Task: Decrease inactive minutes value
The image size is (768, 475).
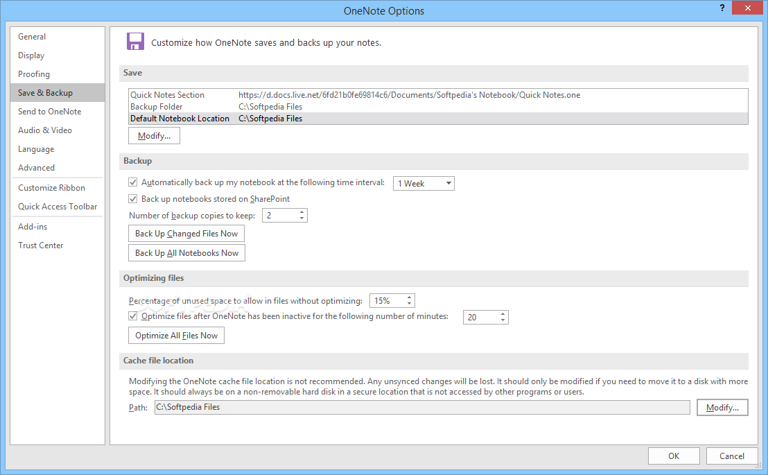Action: (503, 320)
